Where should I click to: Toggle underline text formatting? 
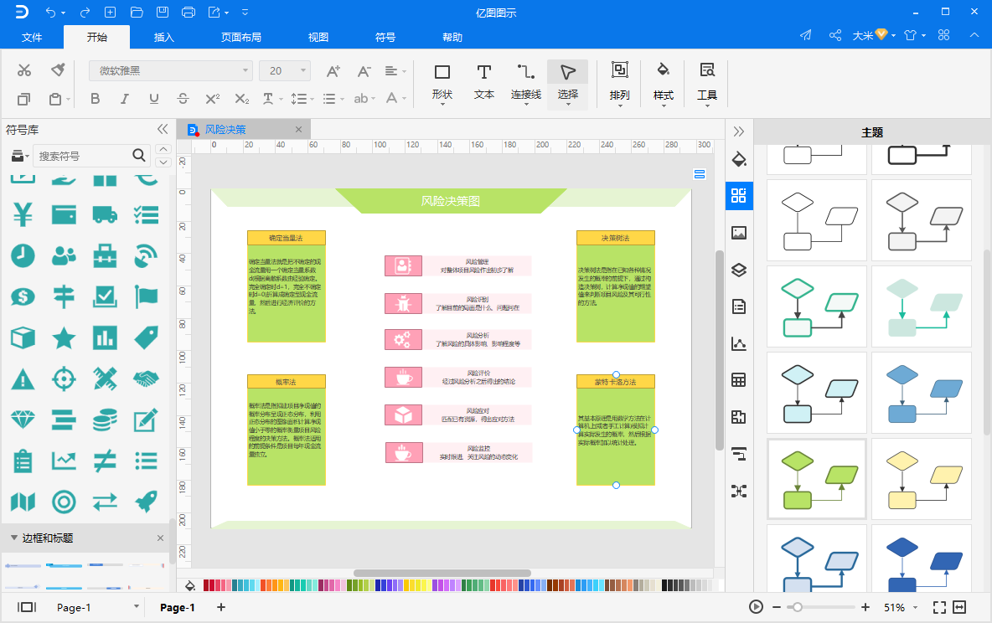(x=154, y=99)
